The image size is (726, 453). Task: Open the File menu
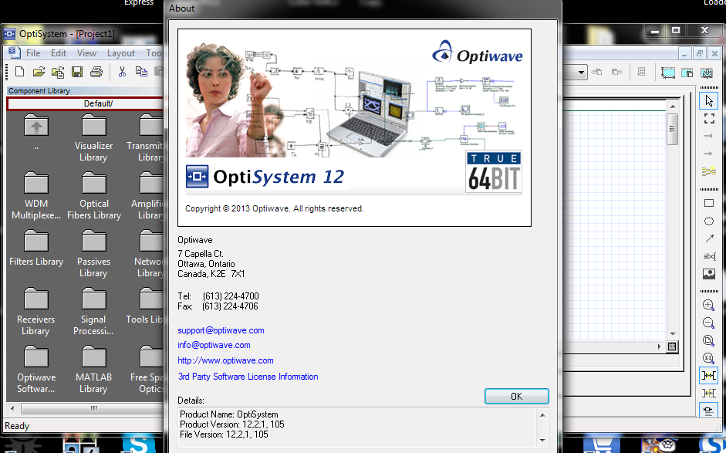point(33,53)
